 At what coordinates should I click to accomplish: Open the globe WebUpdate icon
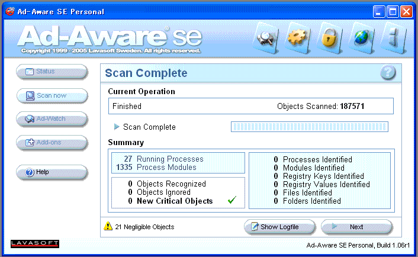click(x=362, y=38)
